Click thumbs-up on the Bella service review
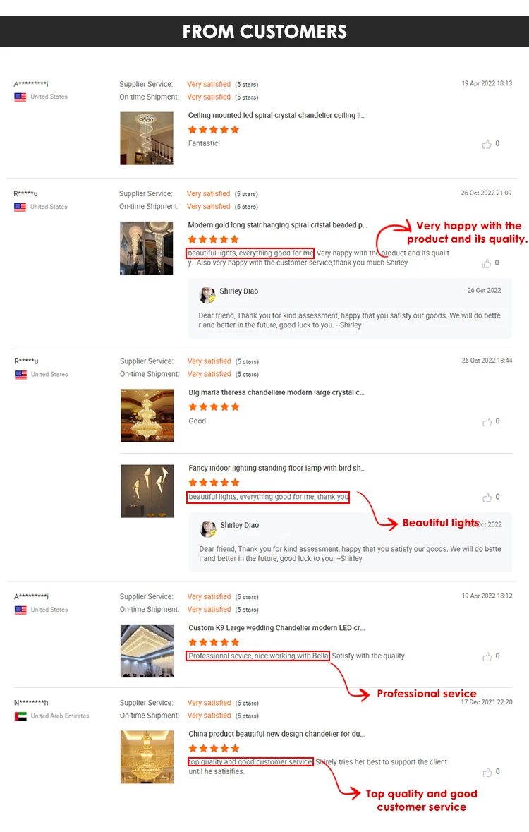529x832 pixels. click(487, 657)
